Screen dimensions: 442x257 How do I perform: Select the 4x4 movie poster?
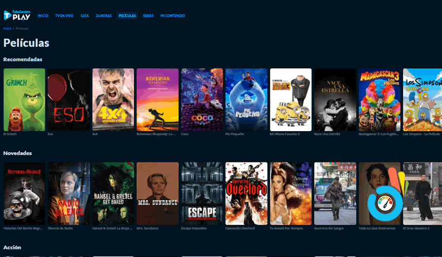(x=113, y=100)
